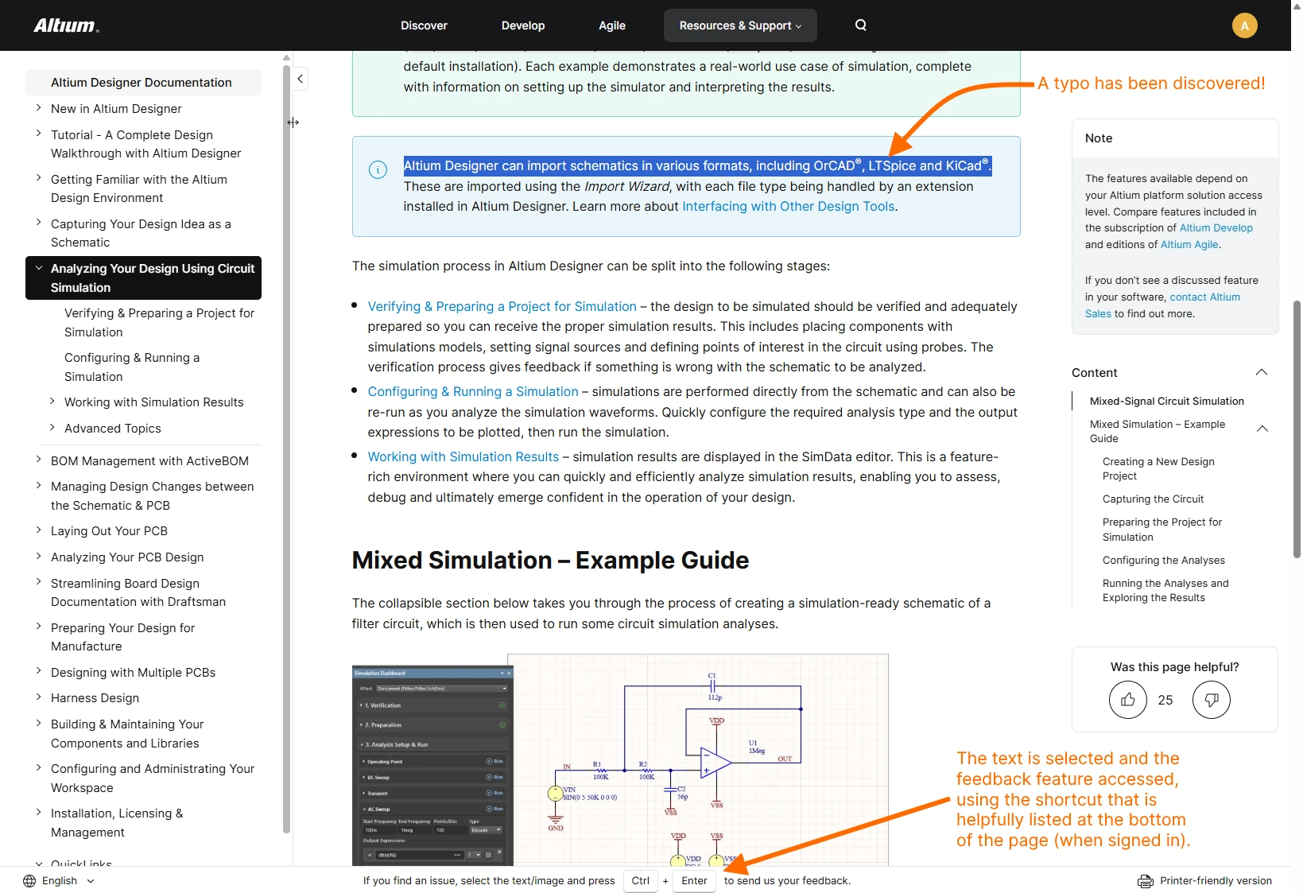Screen dimensions: 1303x893
Task: Open Laying Out Your PCB
Action: pos(109,531)
